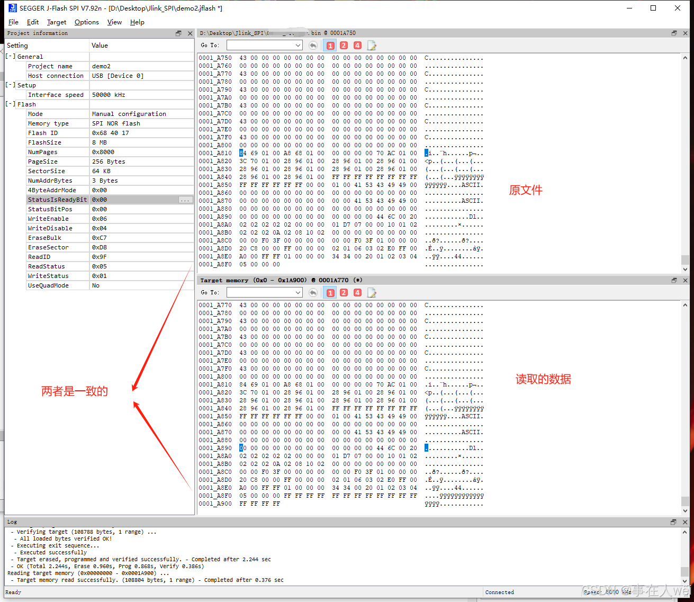Set 2-byte view in the Target memory panel
694x602 pixels.
pyautogui.click(x=344, y=293)
